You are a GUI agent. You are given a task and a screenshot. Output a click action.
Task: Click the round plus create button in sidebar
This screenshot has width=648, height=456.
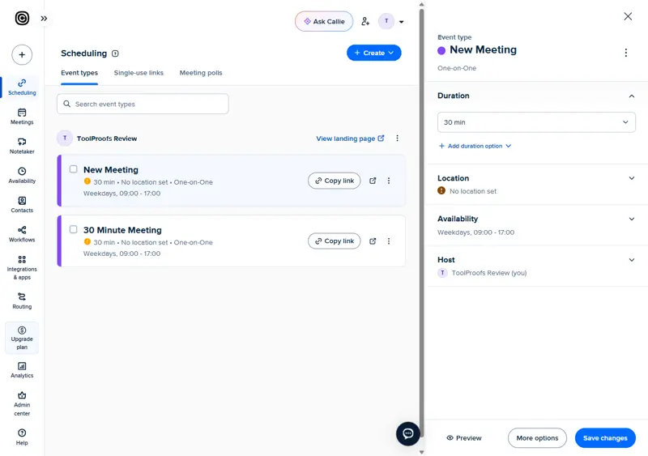[22, 54]
